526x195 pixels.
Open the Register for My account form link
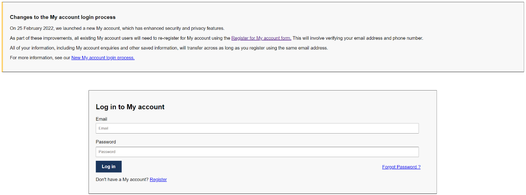click(x=261, y=38)
